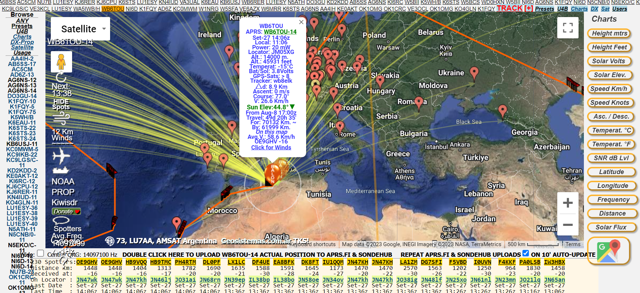This screenshot has width=640, height=293.
Task: Open the DX tab in top menu
Action: click(x=594, y=9)
